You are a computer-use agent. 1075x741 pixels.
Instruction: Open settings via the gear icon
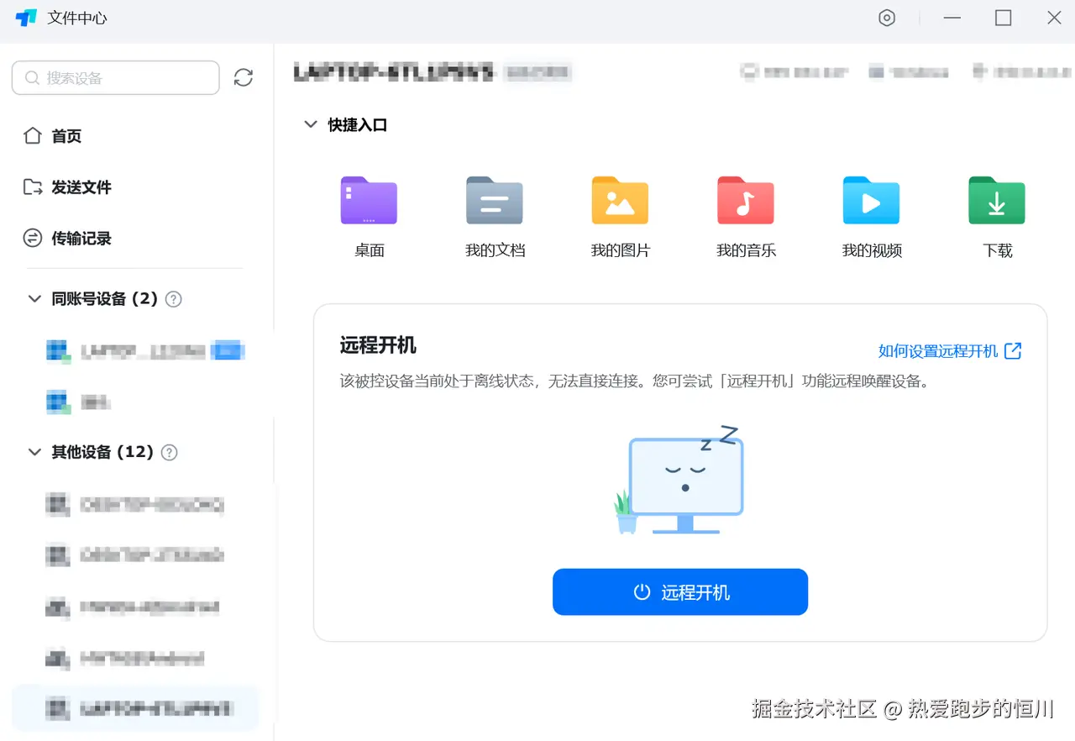click(887, 18)
